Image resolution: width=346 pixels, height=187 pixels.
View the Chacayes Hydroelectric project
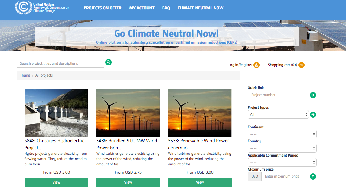56,182
